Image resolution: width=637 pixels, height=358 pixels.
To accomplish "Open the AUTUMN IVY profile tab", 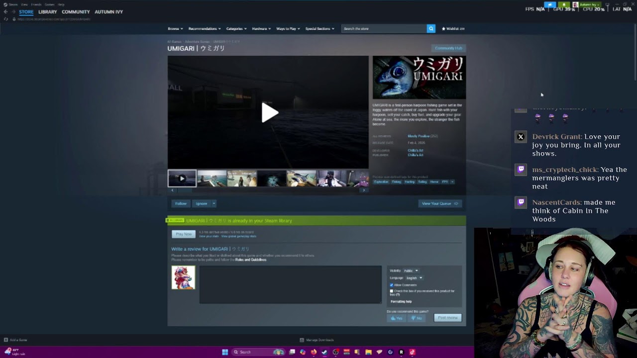I will click(108, 11).
